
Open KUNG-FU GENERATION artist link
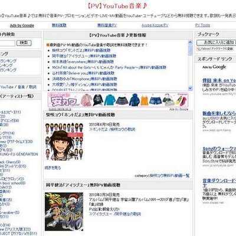pos(19,154)
